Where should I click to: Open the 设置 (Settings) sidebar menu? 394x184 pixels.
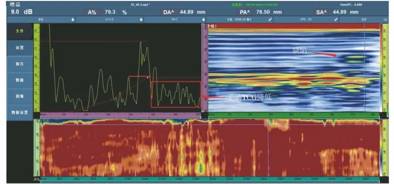coord(20,47)
